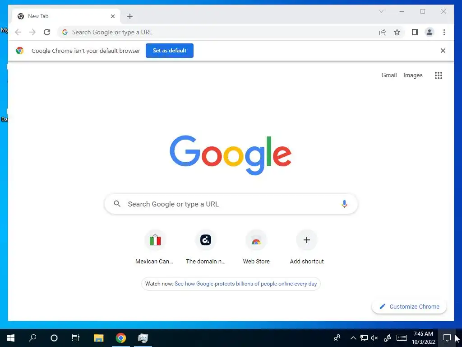Click the Customize Chrome button
Image resolution: width=462 pixels, height=347 pixels.
pyautogui.click(x=409, y=307)
